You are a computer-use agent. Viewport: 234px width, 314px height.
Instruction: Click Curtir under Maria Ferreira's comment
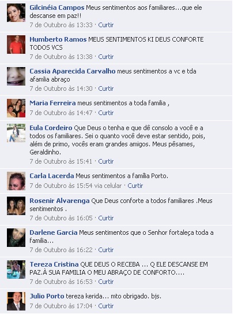(x=106, y=113)
